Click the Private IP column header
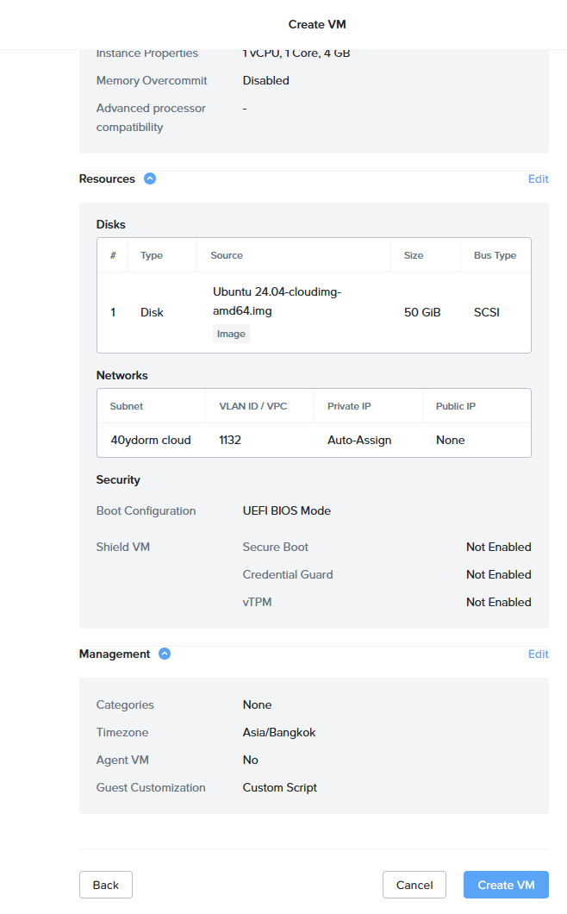Viewport: 567px width, 914px height. [x=349, y=406]
